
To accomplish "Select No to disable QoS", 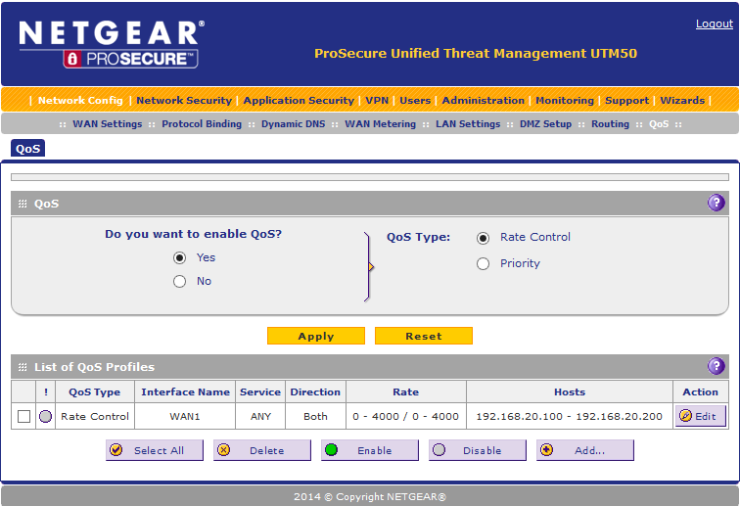I will tap(179, 281).
